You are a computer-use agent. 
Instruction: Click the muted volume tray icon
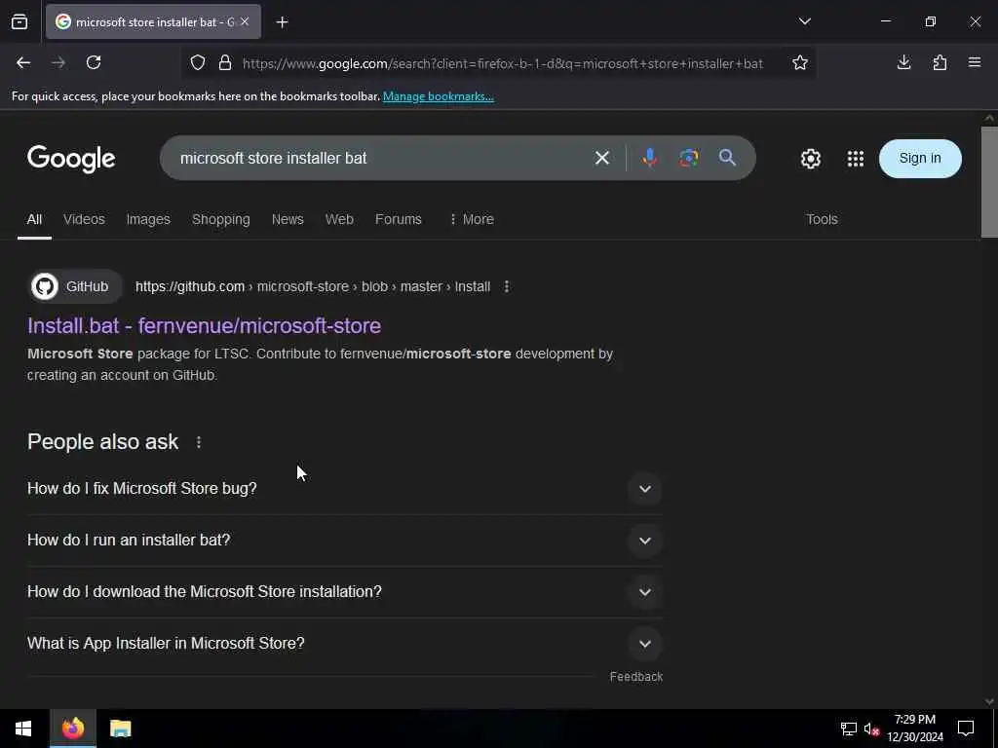pos(871,729)
